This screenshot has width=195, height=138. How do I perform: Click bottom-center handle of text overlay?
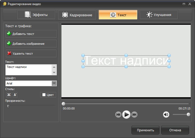(126, 67)
